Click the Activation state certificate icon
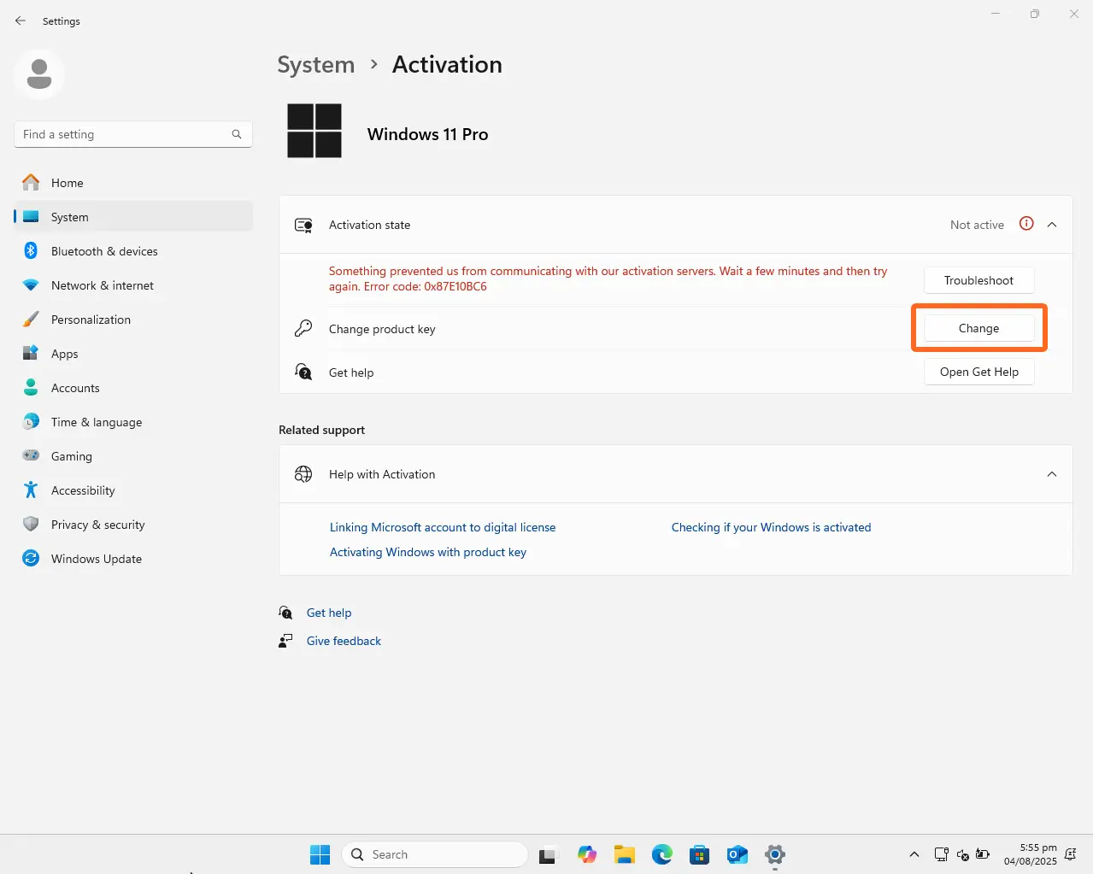This screenshot has height=874, width=1093. click(x=303, y=225)
